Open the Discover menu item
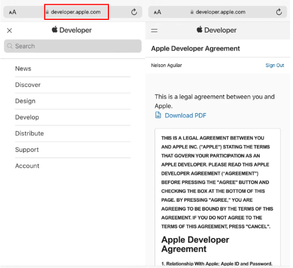 (x=72, y=85)
